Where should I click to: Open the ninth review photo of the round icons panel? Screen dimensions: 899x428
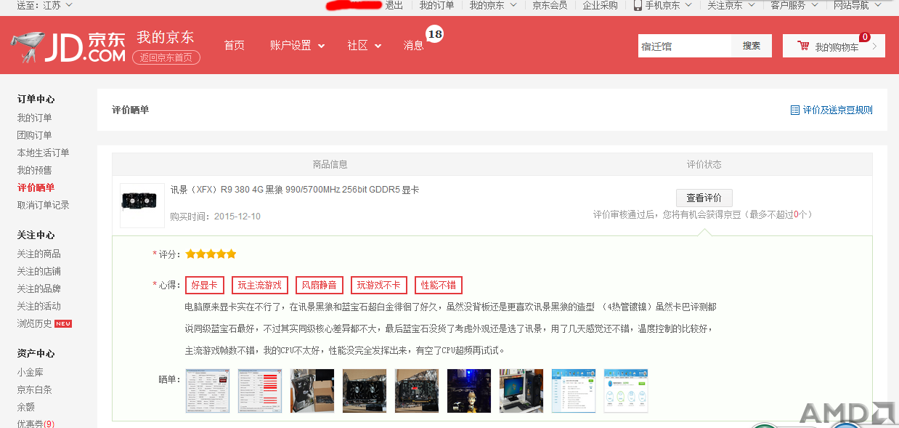[x=626, y=391]
